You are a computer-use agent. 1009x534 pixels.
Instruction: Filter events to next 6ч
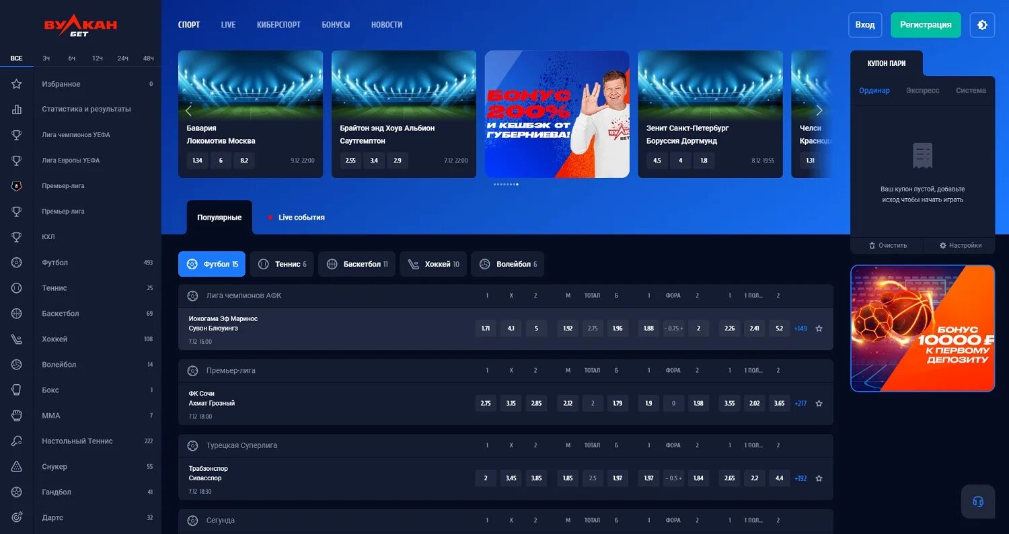[x=72, y=58]
